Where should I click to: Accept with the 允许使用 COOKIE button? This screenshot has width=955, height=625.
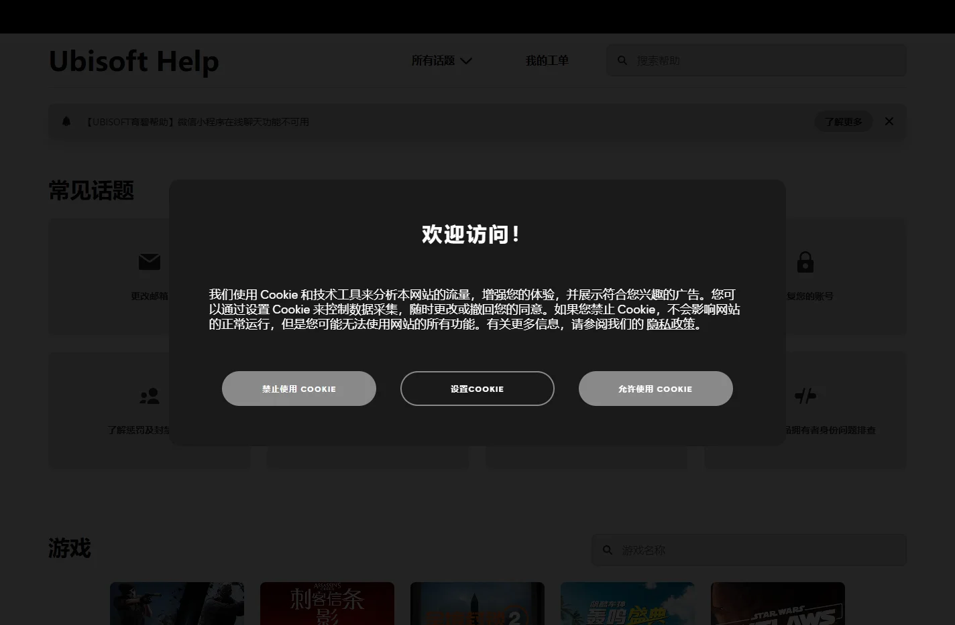[655, 389]
